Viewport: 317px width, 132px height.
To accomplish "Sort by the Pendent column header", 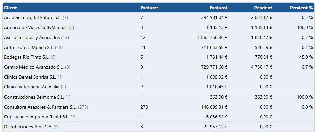I will coord(263,8).
